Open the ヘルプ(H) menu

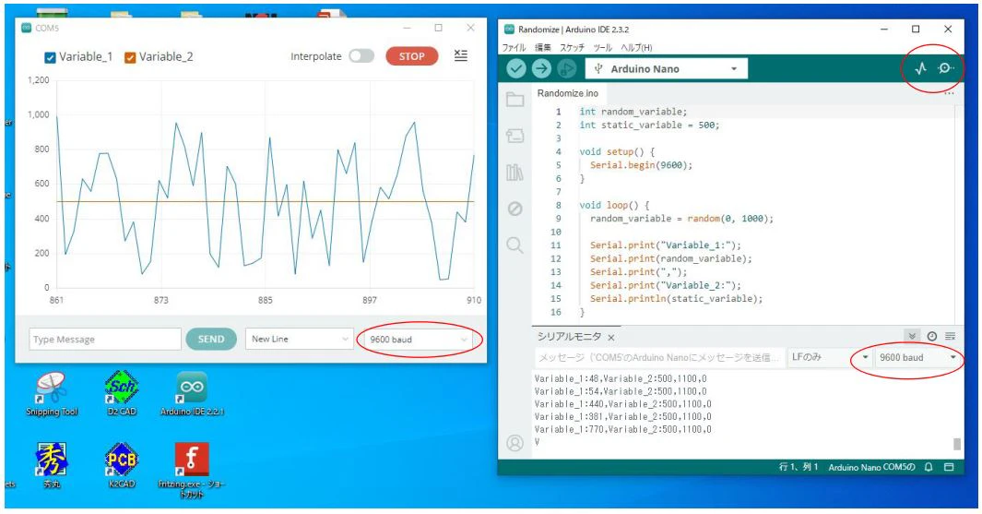tap(636, 48)
